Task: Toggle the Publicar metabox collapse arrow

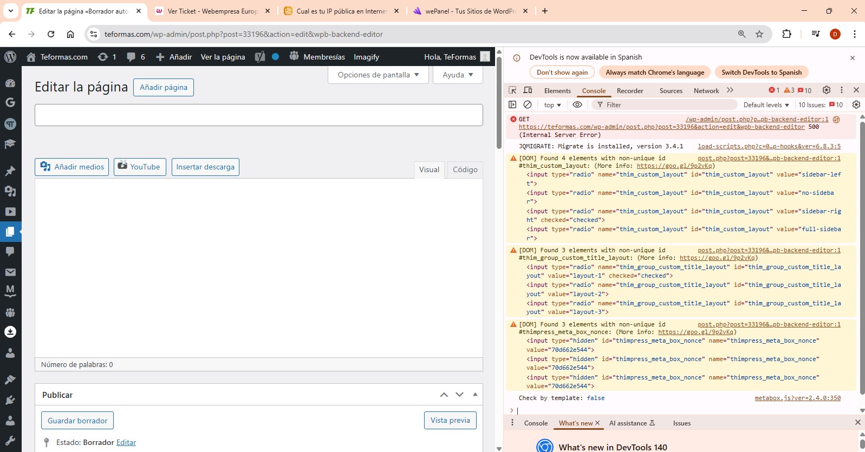Action: [x=475, y=395]
